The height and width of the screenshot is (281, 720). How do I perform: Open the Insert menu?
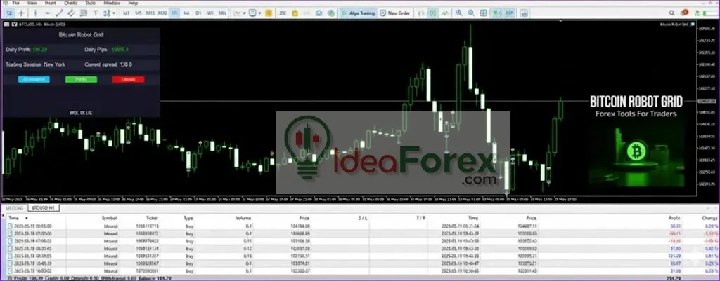[51, 3]
